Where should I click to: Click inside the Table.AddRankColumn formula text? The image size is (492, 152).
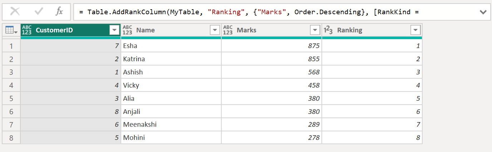click(x=250, y=12)
